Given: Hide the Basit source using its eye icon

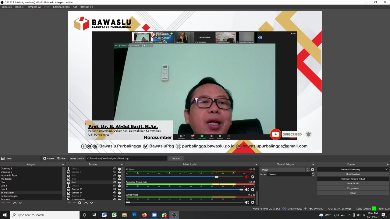Looking at the screenshot, I should [115, 182].
